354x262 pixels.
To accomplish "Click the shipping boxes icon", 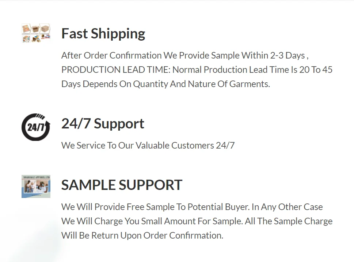I will coord(36,33).
